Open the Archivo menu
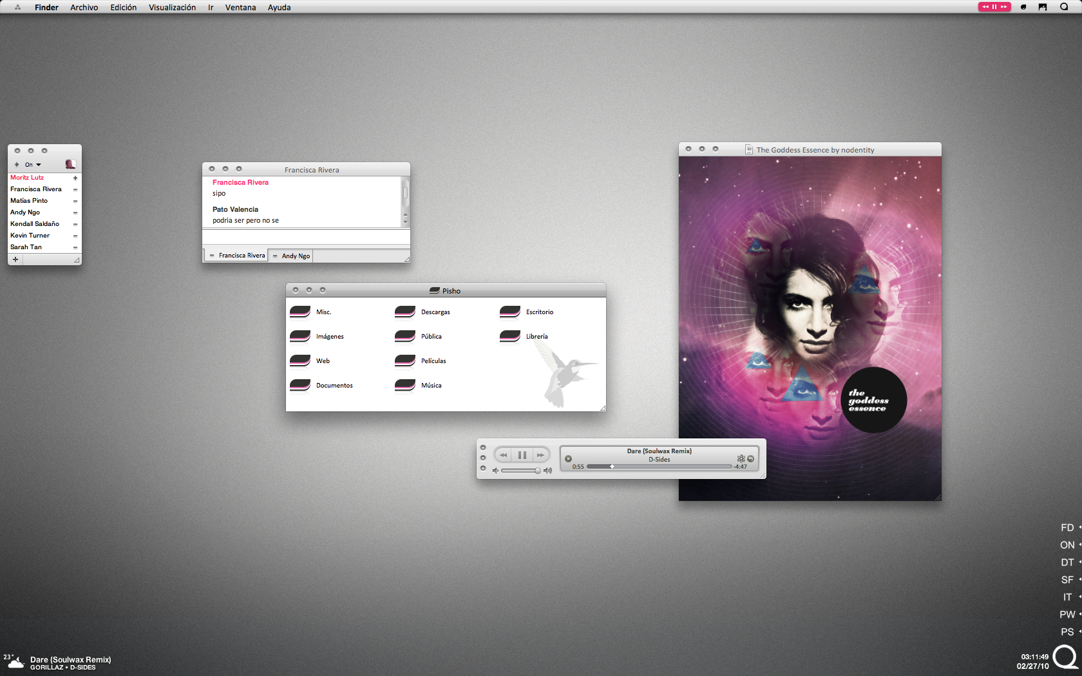This screenshot has width=1082, height=676. [x=84, y=7]
